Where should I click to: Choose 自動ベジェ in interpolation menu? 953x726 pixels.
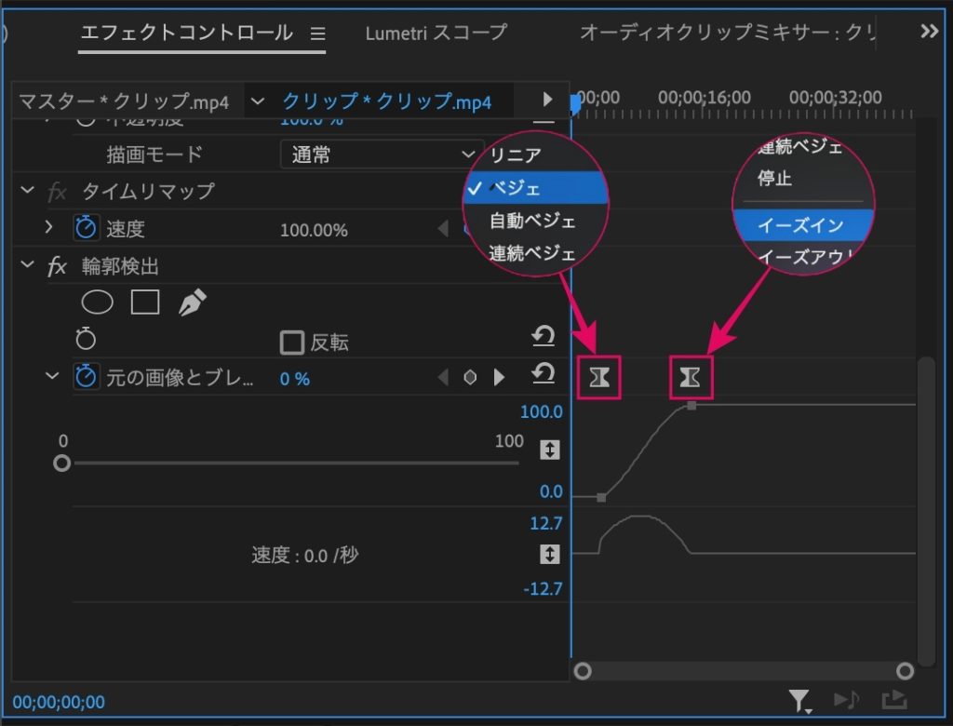click(531, 221)
